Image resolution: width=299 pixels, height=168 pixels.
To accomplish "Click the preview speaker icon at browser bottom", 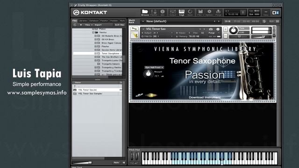I will pyautogui.click(x=124, y=162).
